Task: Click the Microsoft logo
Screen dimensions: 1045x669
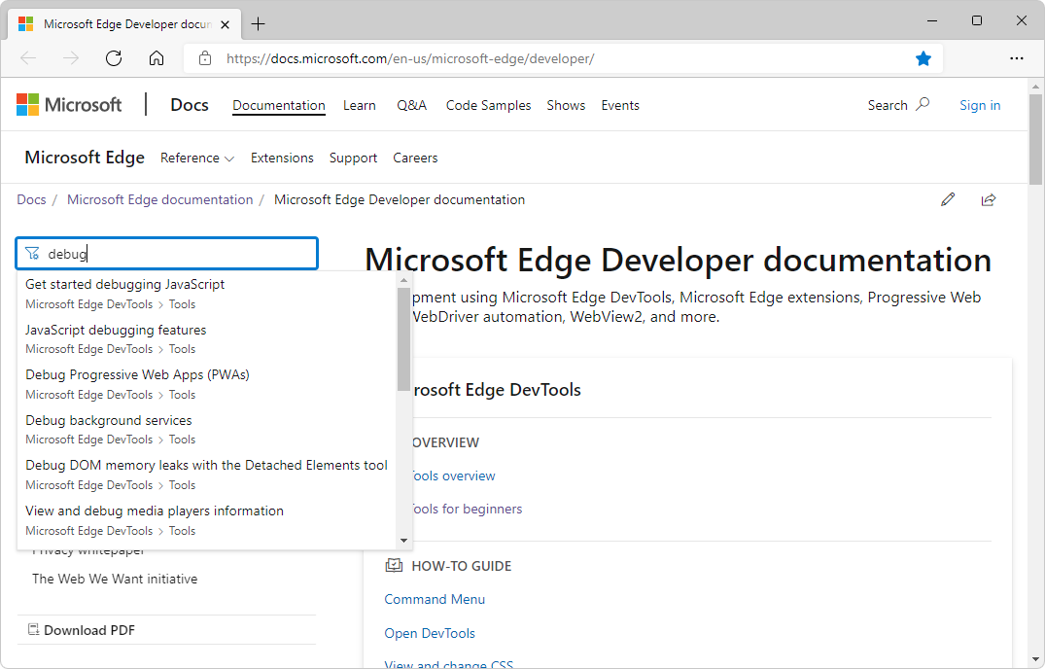Action: [69, 105]
